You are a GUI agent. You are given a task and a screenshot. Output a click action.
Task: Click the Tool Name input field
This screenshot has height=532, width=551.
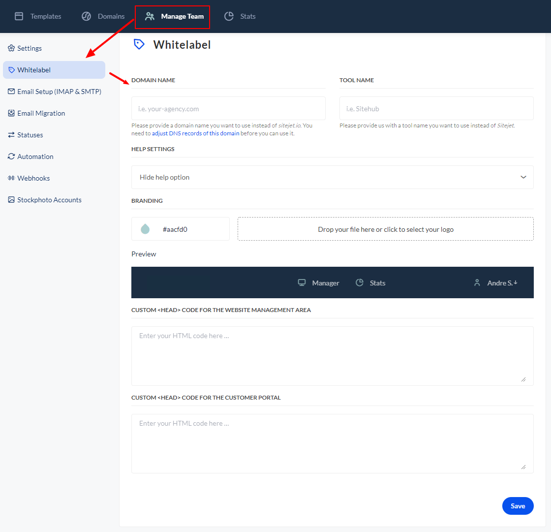coord(436,108)
